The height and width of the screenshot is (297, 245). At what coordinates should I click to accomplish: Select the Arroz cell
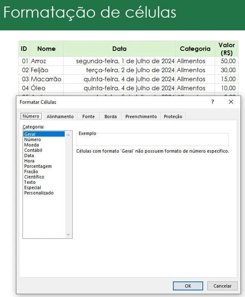[x=46, y=61]
